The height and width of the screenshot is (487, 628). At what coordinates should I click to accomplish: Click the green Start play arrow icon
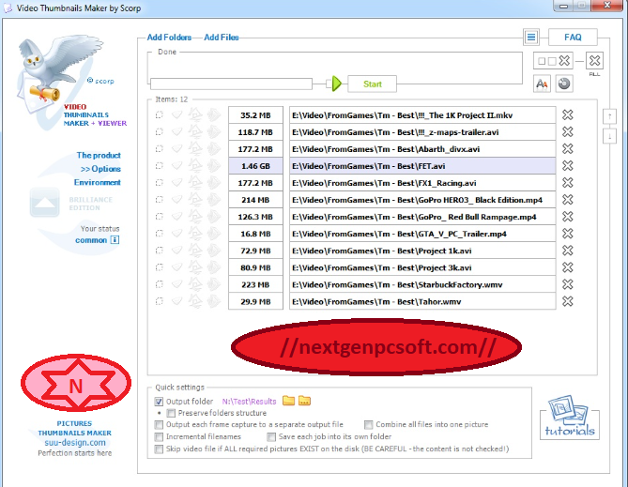tap(336, 84)
